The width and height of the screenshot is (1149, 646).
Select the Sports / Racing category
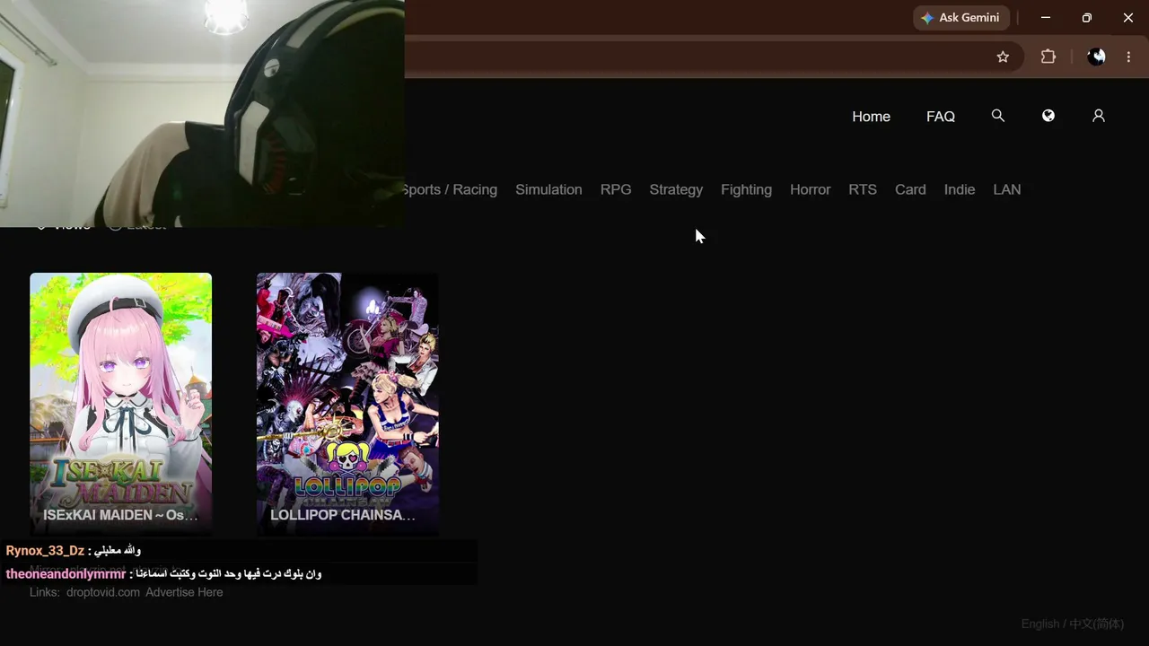pos(450,189)
